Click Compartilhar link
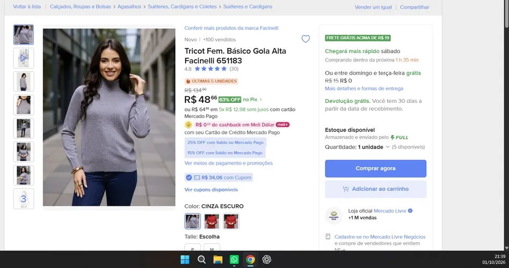Screen dimensions: 509x268 point(414,7)
